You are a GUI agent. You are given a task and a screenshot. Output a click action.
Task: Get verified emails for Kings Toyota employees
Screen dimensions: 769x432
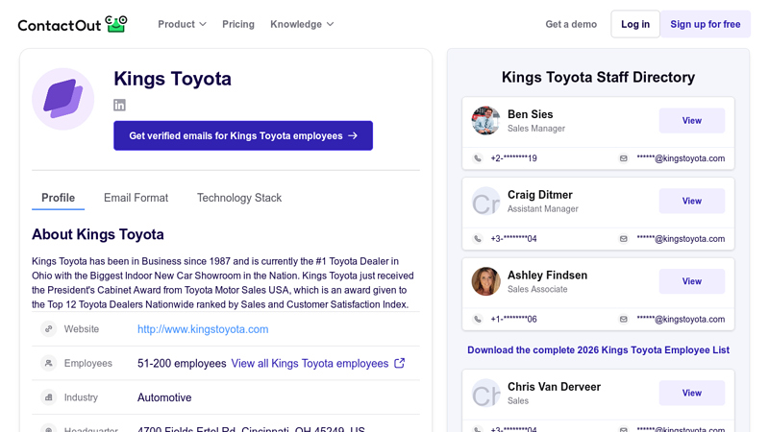(x=243, y=135)
